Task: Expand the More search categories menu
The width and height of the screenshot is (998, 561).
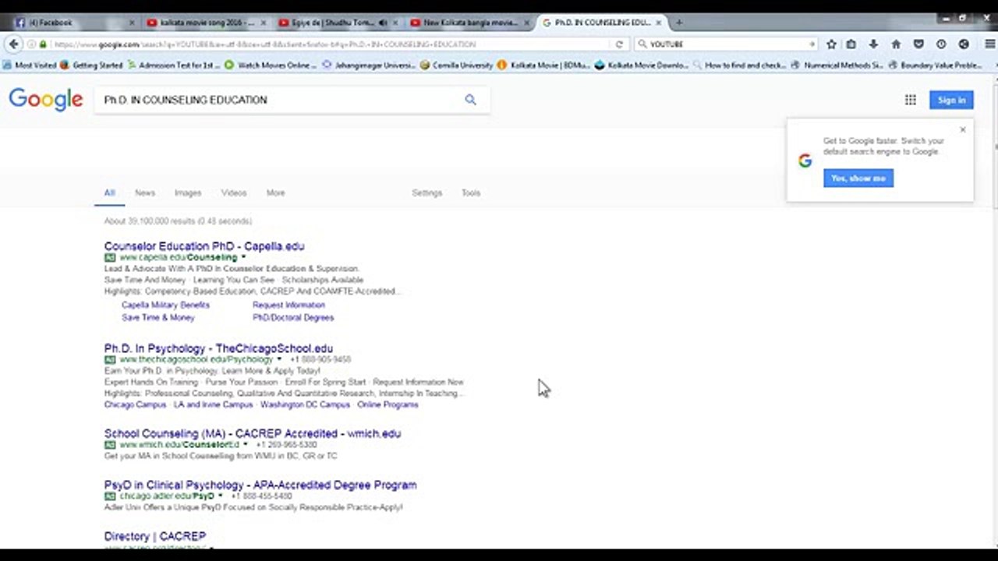Action: click(275, 192)
